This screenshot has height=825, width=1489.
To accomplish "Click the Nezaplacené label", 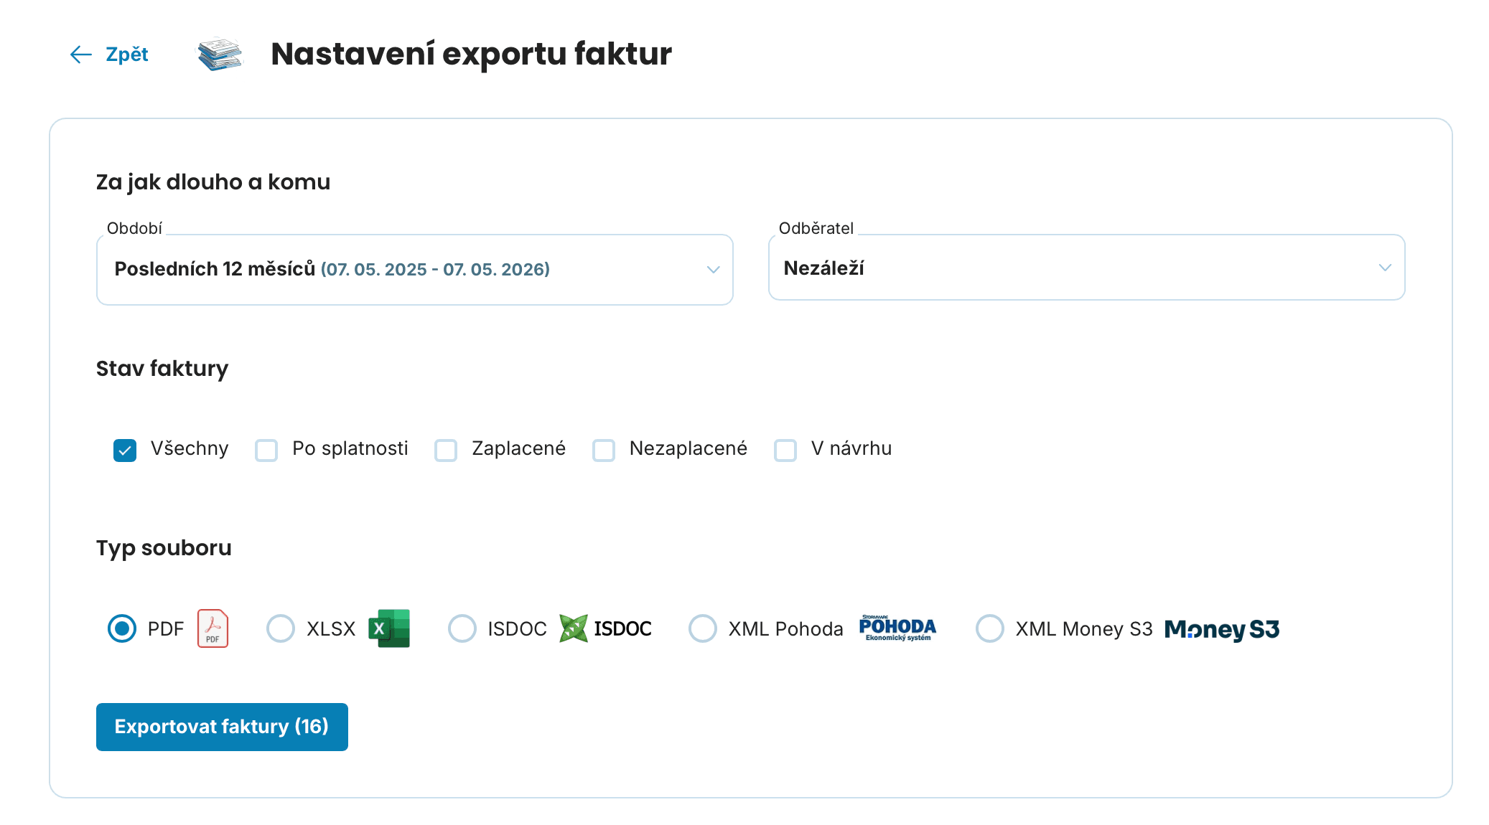I will pyautogui.click(x=689, y=448).
